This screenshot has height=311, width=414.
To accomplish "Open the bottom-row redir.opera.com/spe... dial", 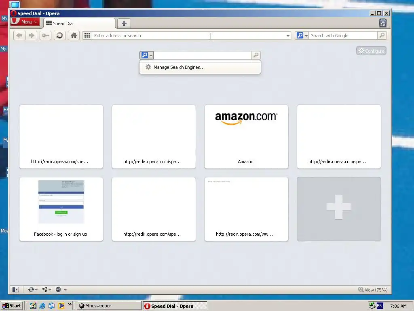I will pos(154,209).
